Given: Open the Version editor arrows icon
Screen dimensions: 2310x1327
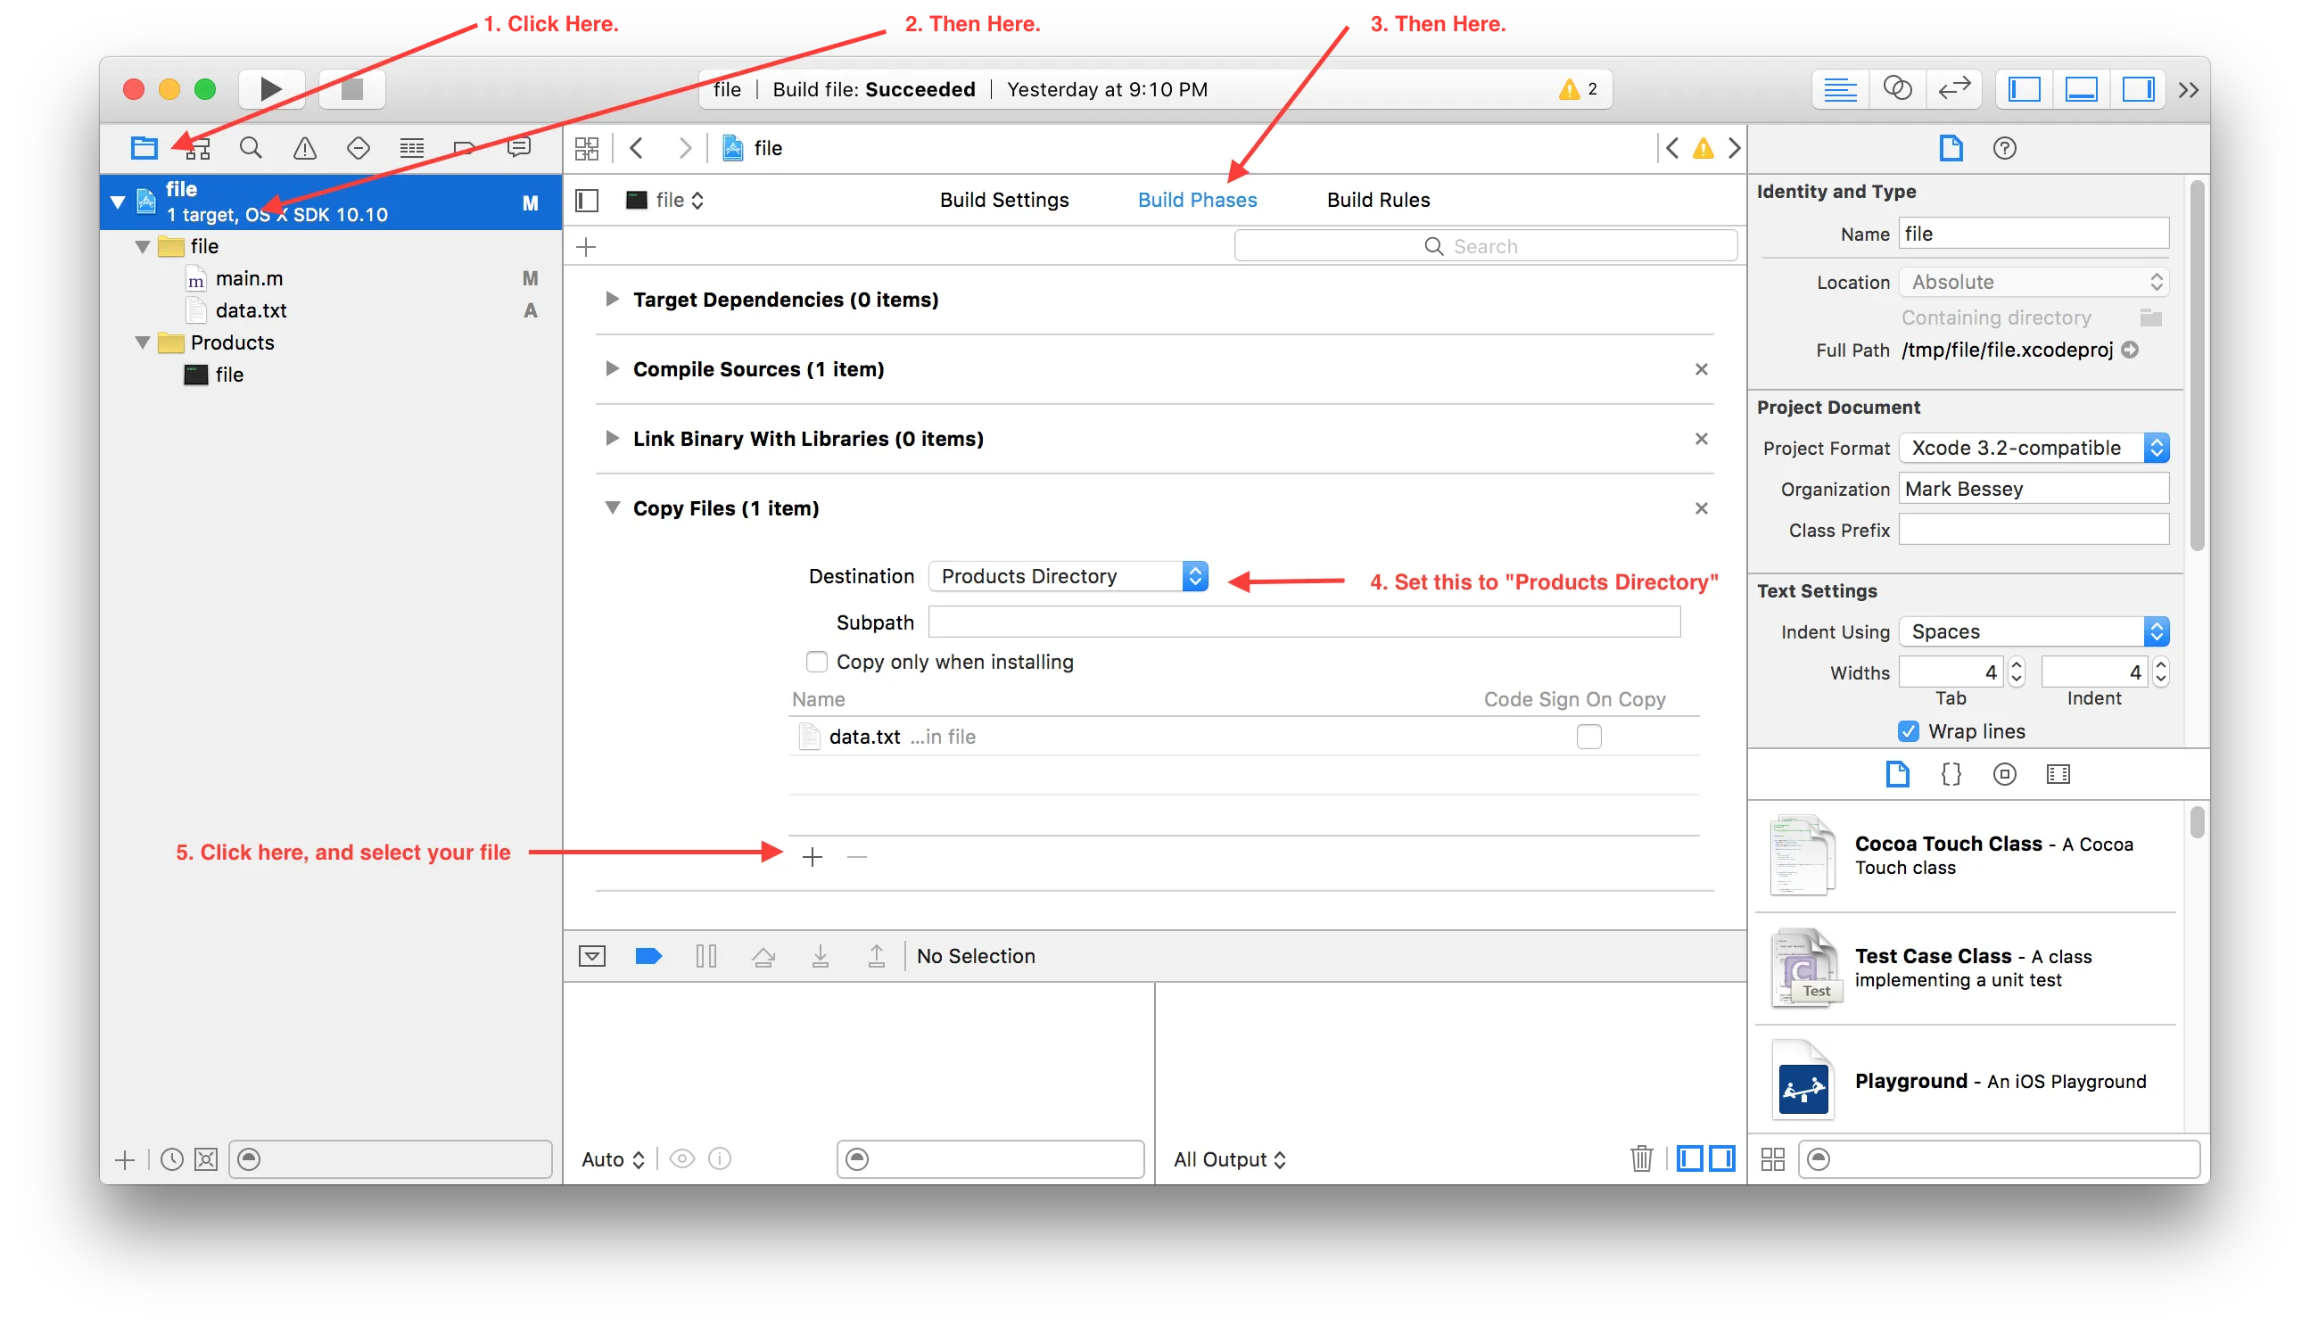Looking at the screenshot, I should 1954,88.
